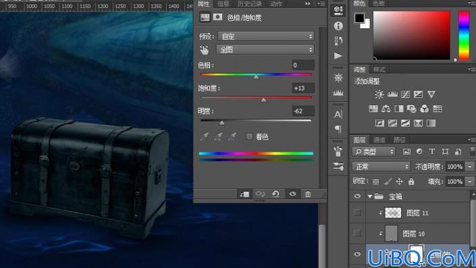Collapse Properties panel with double arrows

pos(308,3)
